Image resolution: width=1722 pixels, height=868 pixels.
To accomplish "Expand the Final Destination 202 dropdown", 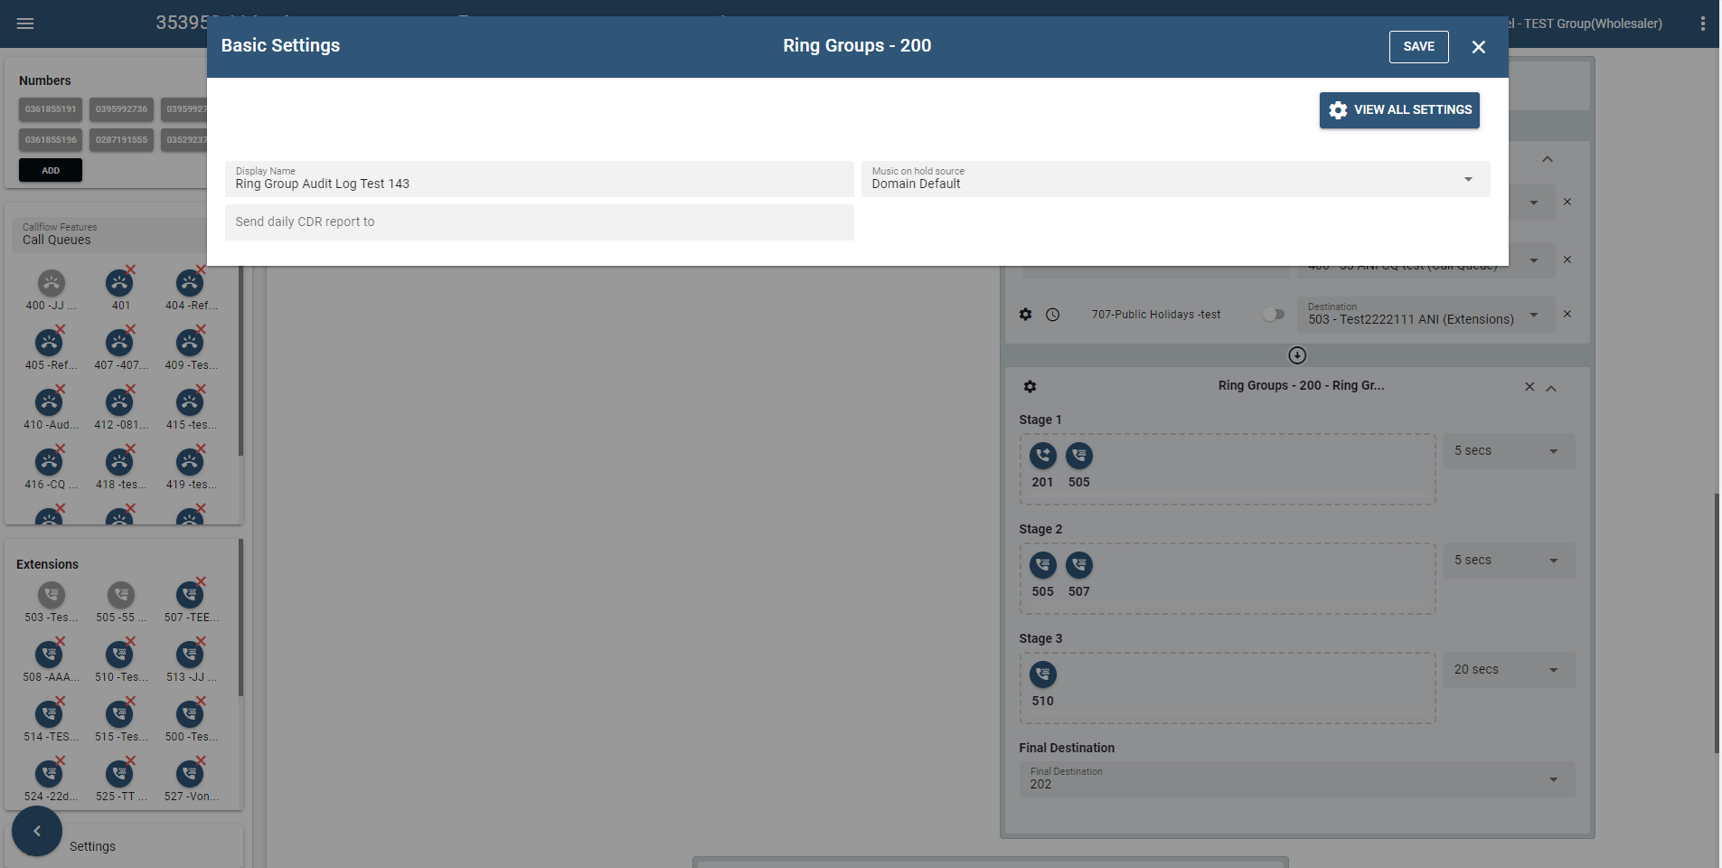I will (x=1296, y=779).
